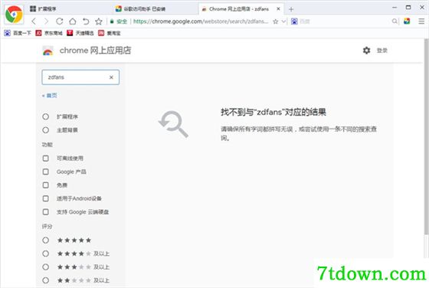Select the 主题背景 radio button
Viewport: 429px width, 288px height.
point(46,130)
